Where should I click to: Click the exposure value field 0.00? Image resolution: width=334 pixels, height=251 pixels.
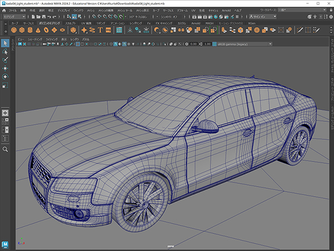click(193, 44)
